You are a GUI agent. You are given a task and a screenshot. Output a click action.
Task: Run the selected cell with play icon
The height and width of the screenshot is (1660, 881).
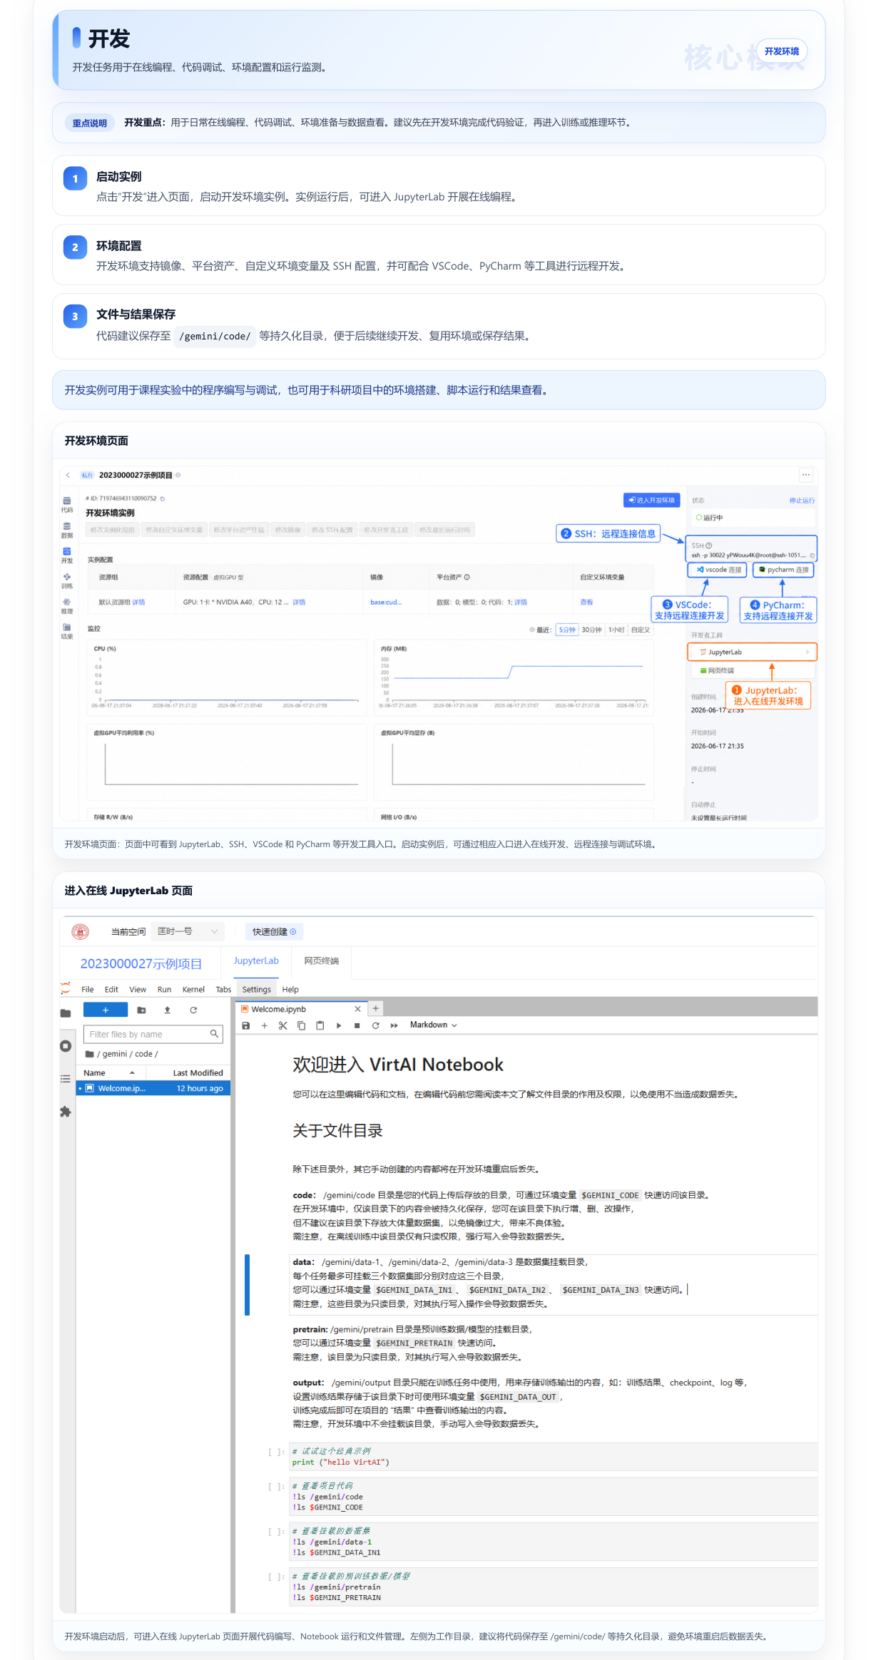pyautogui.click(x=339, y=1025)
